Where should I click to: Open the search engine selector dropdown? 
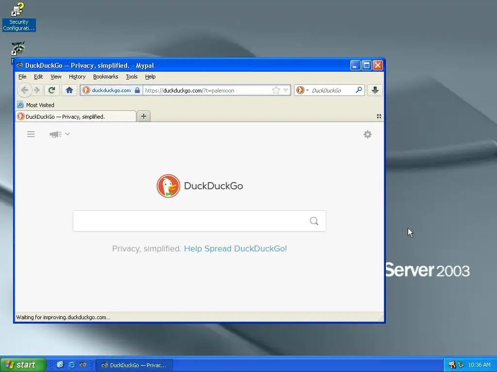[302, 90]
